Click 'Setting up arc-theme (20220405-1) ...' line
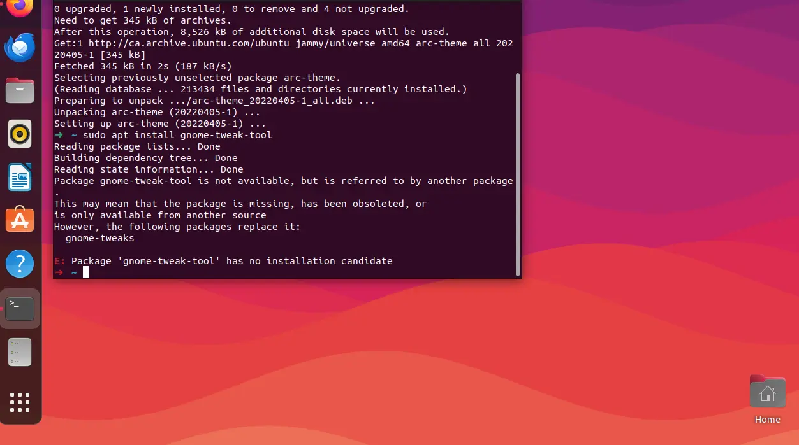The height and width of the screenshot is (445, 799). tap(160, 124)
